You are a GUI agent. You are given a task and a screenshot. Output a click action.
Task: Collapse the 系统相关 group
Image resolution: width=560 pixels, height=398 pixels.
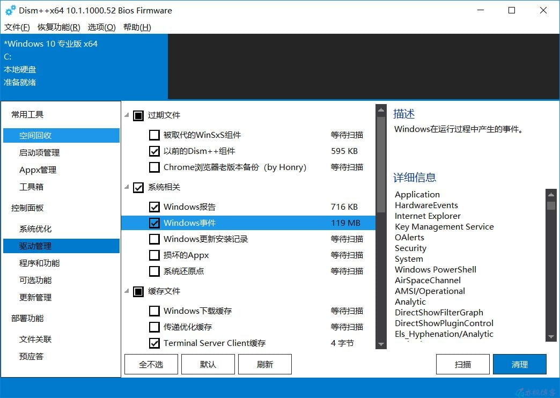(x=127, y=187)
